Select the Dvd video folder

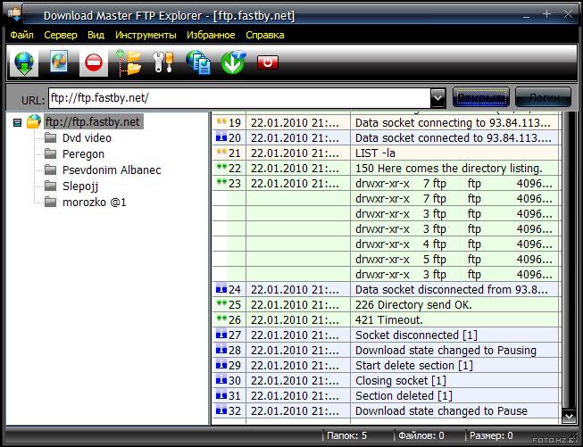[x=87, y=138]
